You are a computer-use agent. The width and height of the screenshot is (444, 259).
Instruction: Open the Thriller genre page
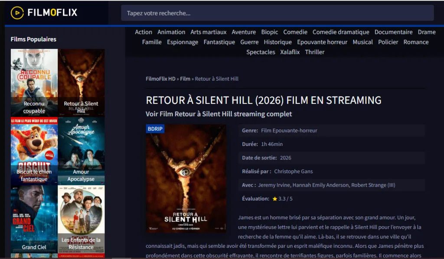314,52
